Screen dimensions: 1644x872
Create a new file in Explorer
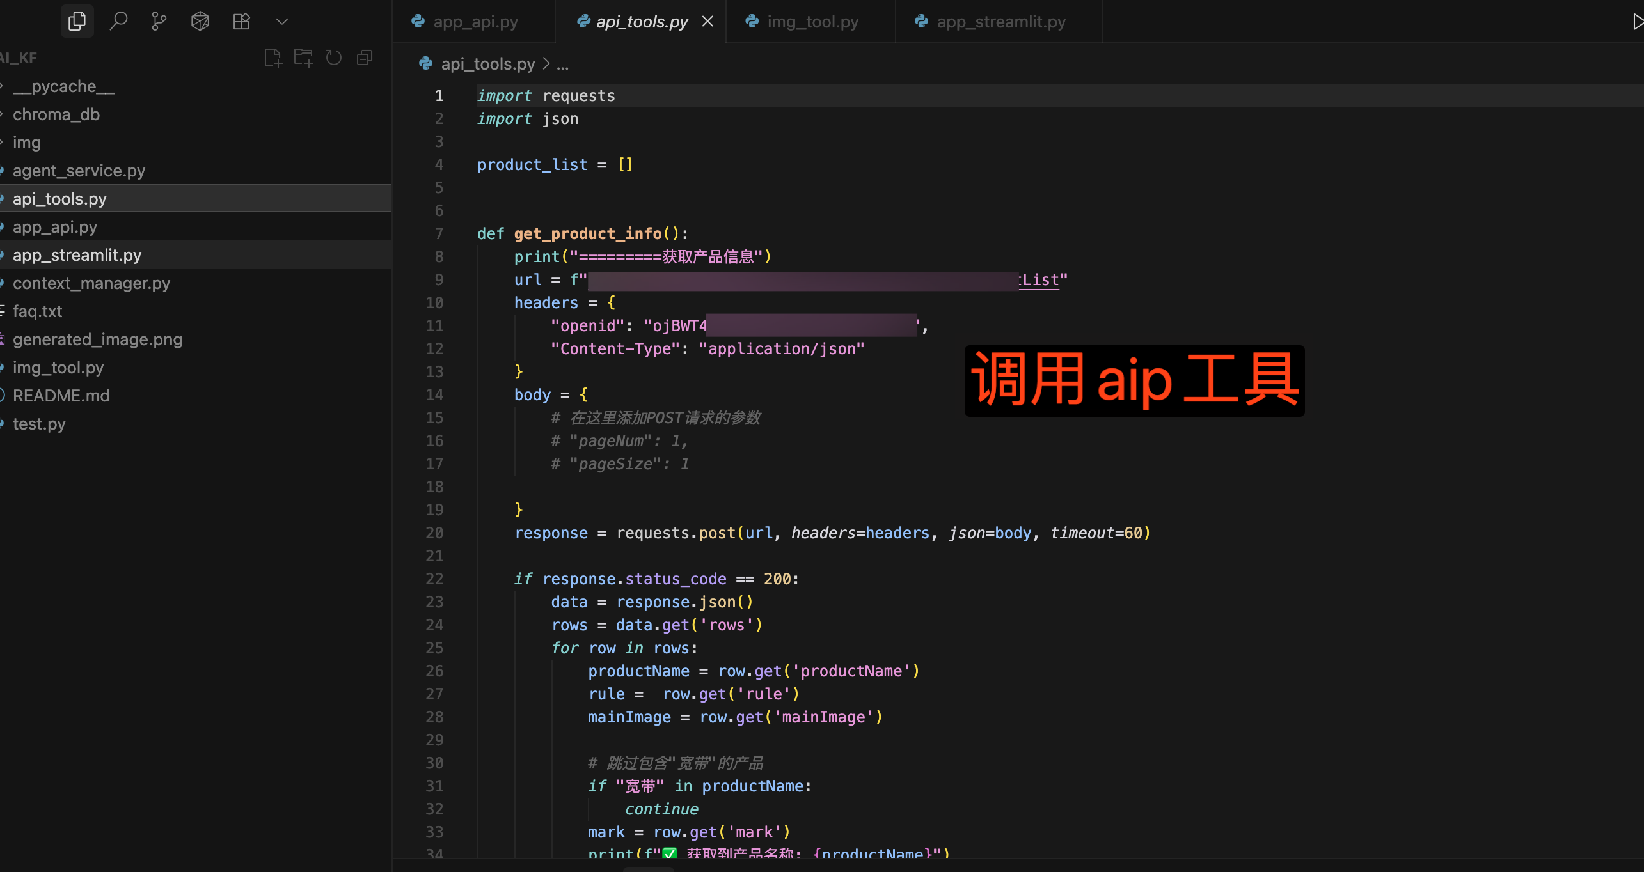tap(273, 57)
